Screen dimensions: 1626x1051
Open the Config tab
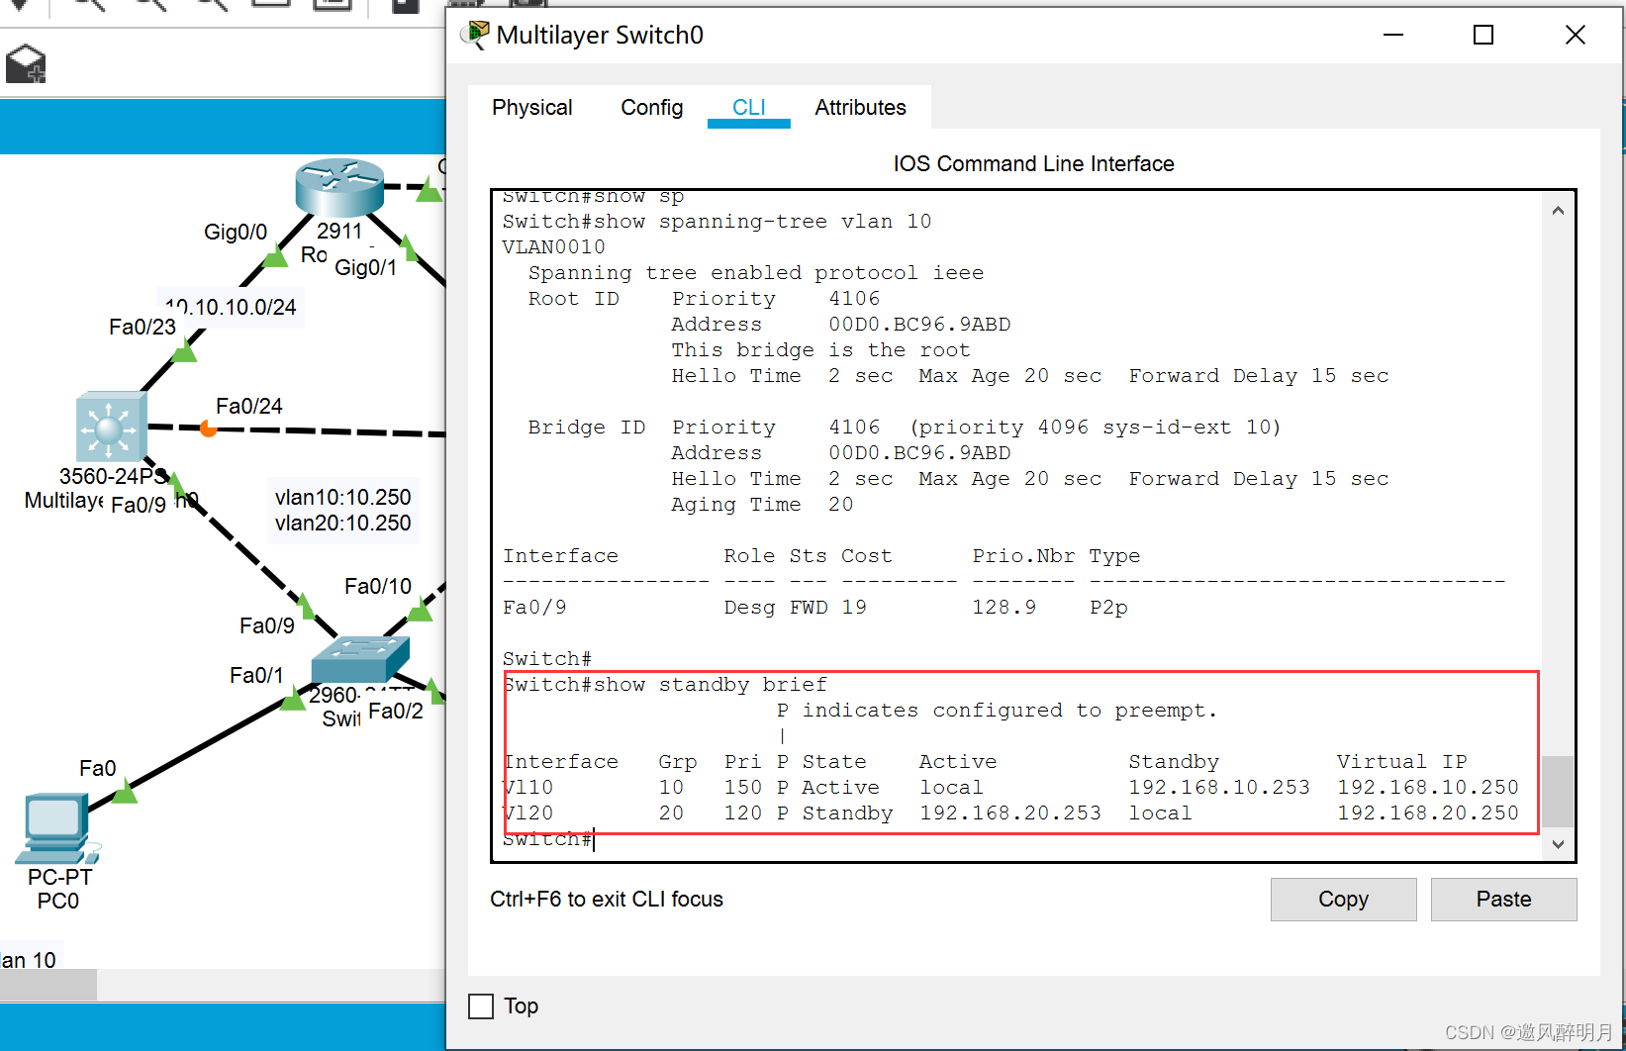click(651, 107)
